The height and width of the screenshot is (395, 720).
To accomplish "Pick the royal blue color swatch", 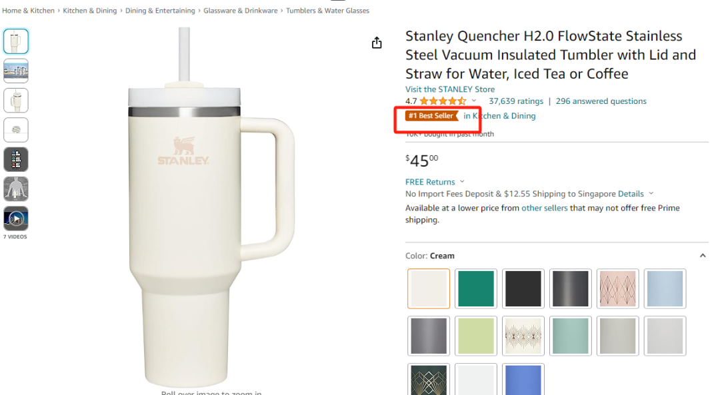I will coord(523,380).
